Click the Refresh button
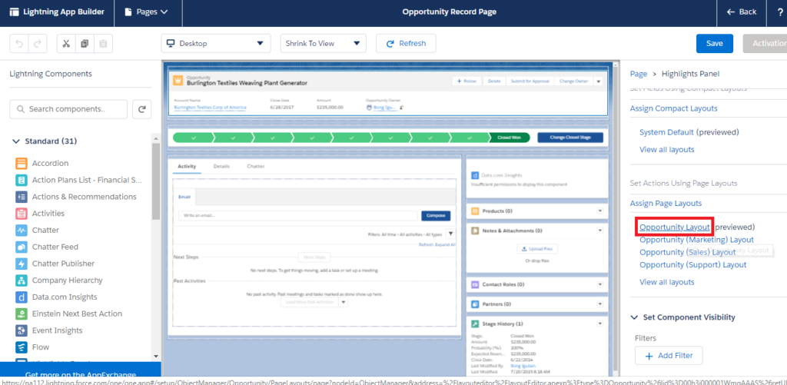 pyautogui.click(x=406, y=44)
